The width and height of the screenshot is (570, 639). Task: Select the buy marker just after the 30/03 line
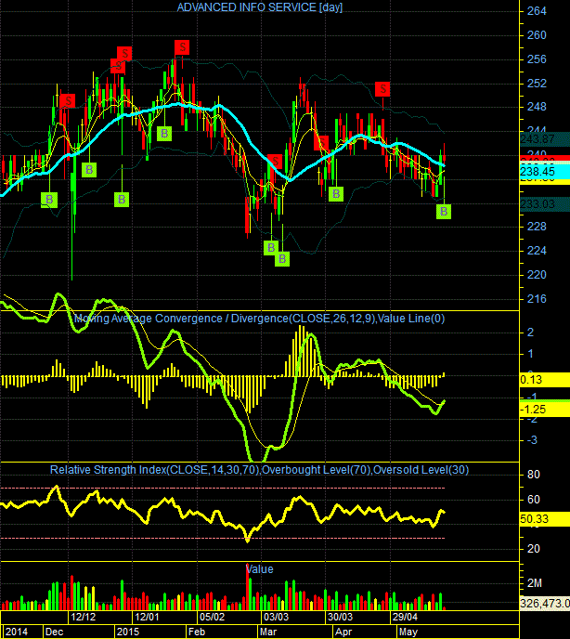click(336, 194)
